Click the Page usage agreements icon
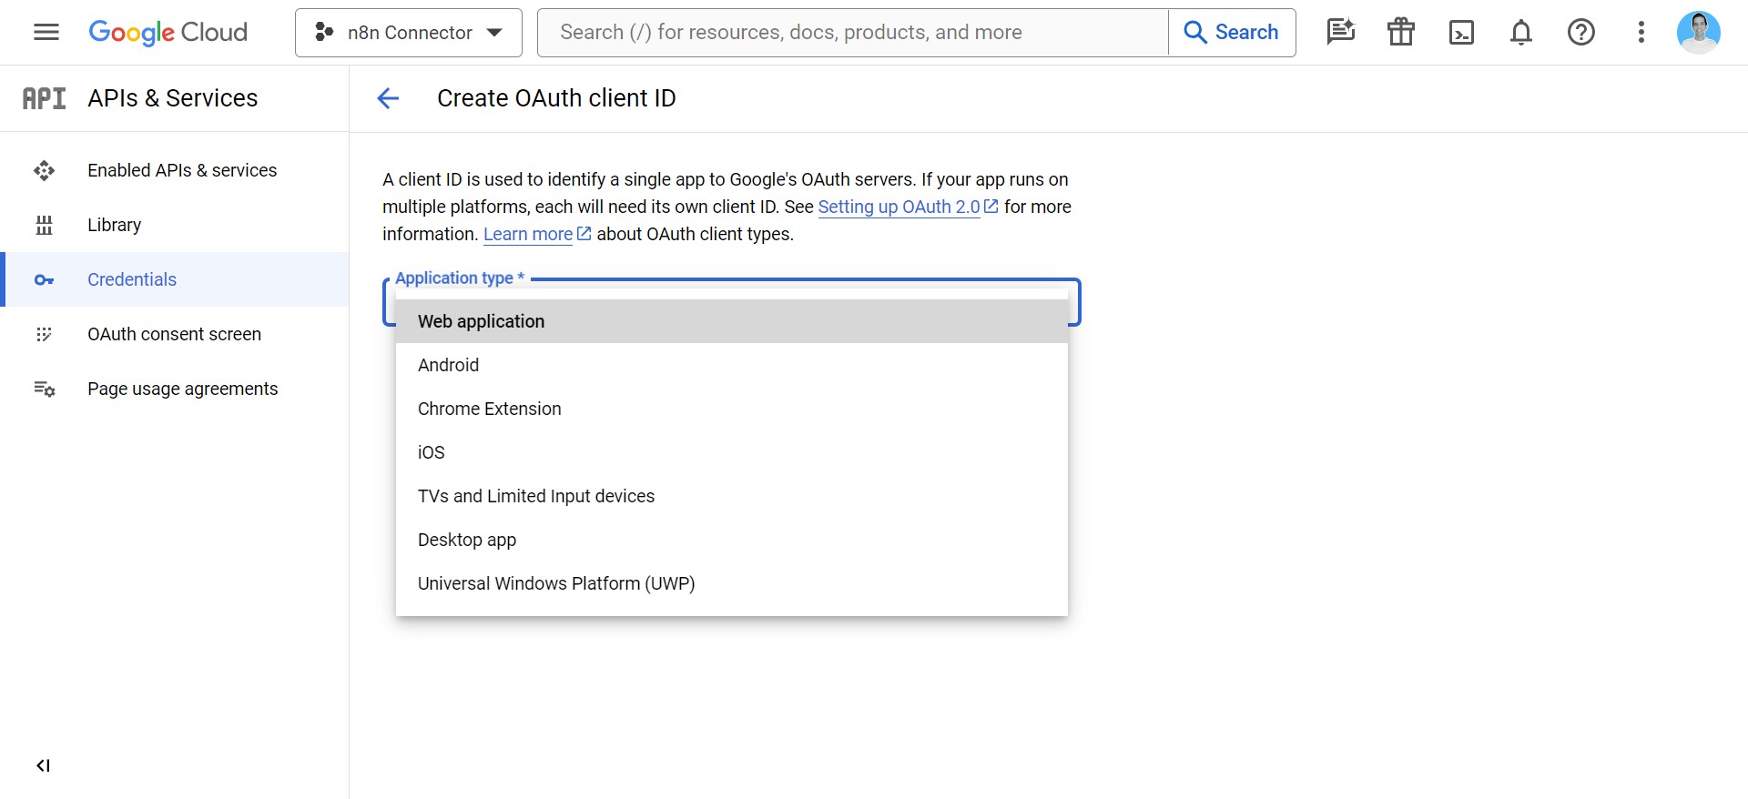This screenshot has height=799, width=1748. (44, 389)
